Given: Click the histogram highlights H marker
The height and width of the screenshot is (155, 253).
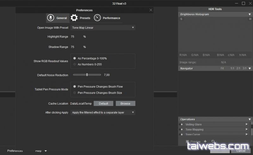Looking at the screenshot, I should 250,19.
